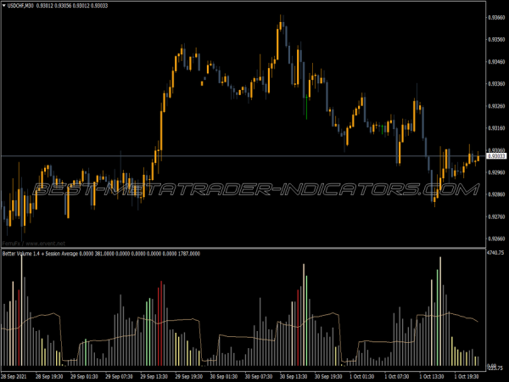Click the 29 Sep 13:30 time label
Screen dimensions: 509x382
tap(154, 376)
